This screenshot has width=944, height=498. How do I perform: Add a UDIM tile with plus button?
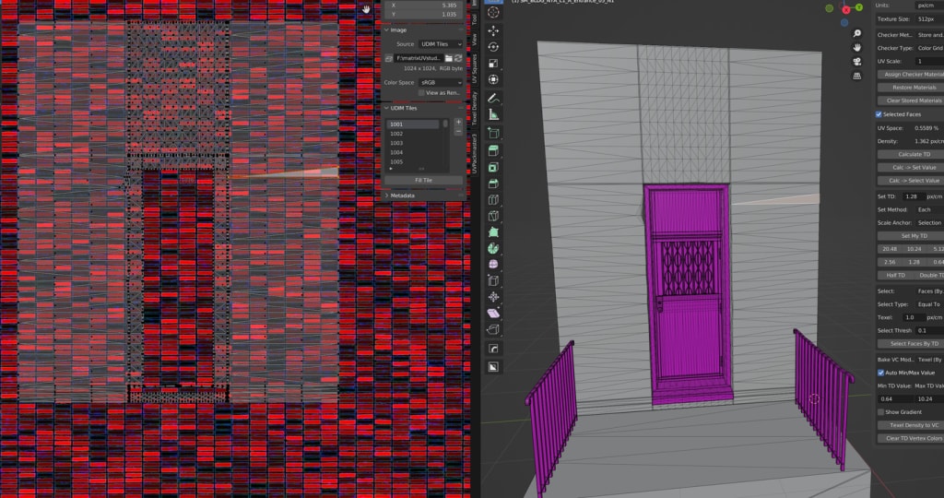458,123
